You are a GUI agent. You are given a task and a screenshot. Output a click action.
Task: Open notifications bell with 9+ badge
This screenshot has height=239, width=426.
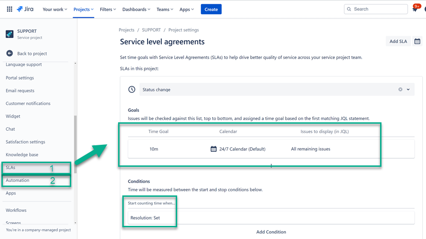point(415,9)
